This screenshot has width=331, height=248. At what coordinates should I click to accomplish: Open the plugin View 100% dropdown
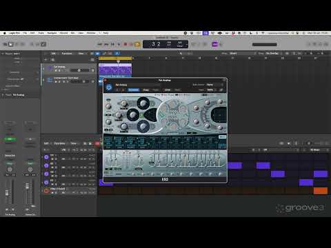click(x=211, y=90)
